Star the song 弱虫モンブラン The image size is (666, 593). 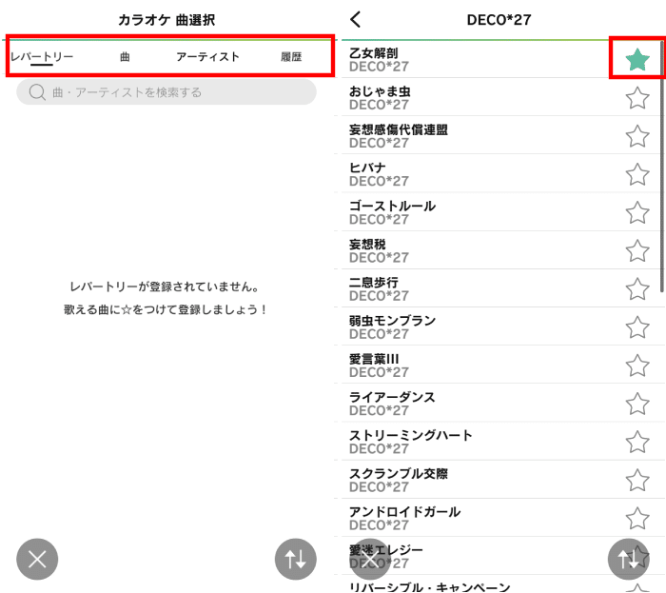coord(637,327)
